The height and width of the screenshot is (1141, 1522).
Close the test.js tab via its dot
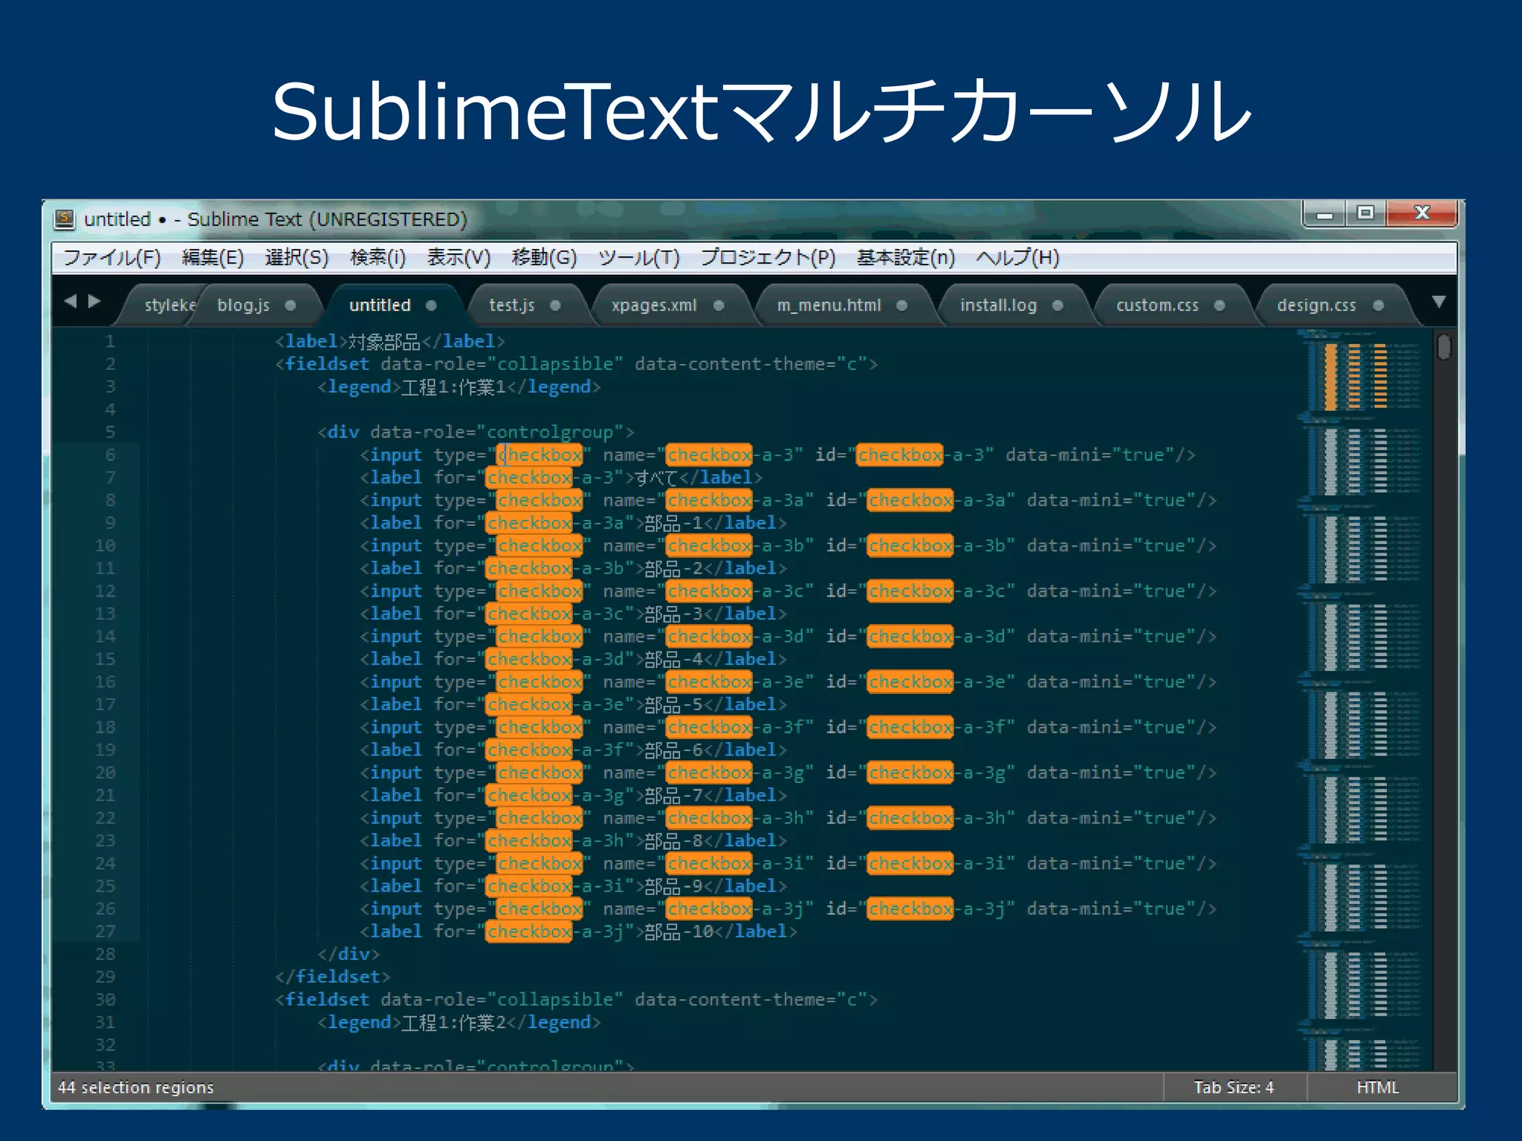point(555,305)
